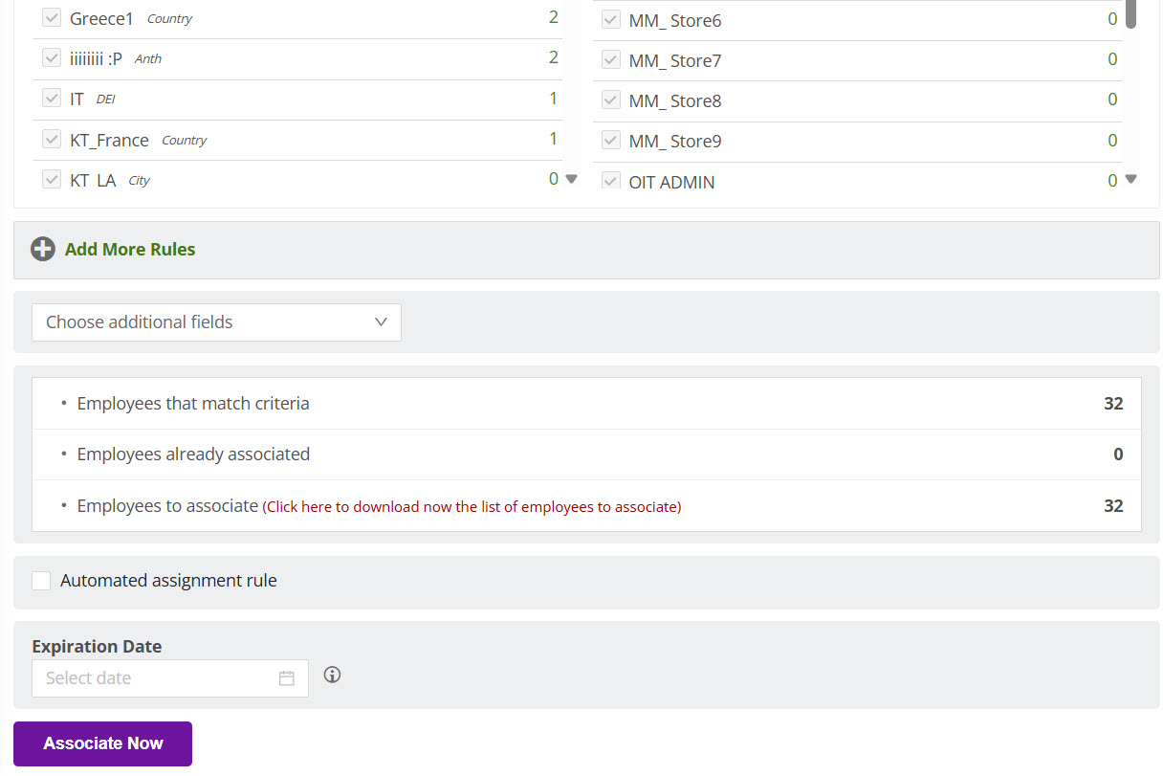Click the info icon beside Expiration Date
Image resolution: width=1163 pixels, height=776 pixels.
pos(332,676)
